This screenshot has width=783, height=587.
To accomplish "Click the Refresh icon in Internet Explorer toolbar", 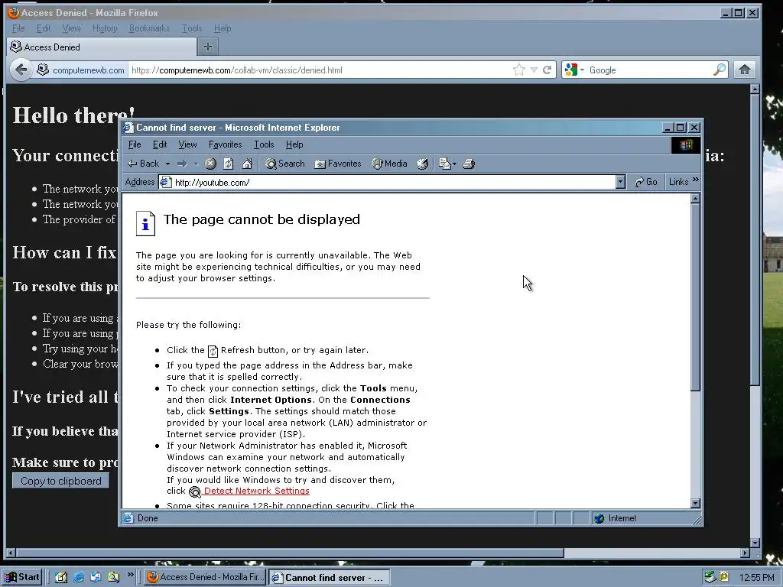I will coord(229,164).
